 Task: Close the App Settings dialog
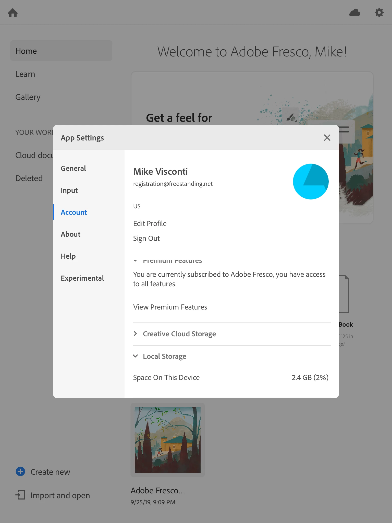pyautogui.click(x=327, y=138)
